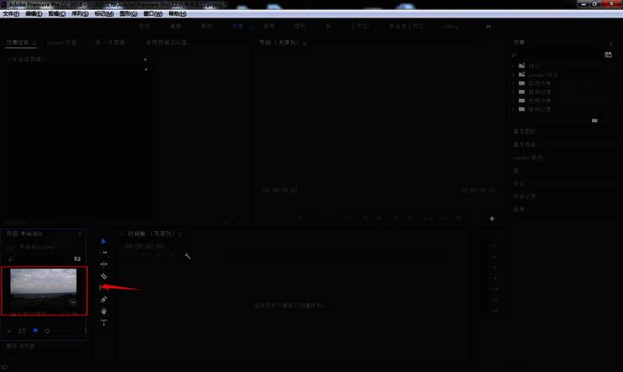Open the 窗口(W) menu
Screen dimensions: 623x372
point(153,14)
